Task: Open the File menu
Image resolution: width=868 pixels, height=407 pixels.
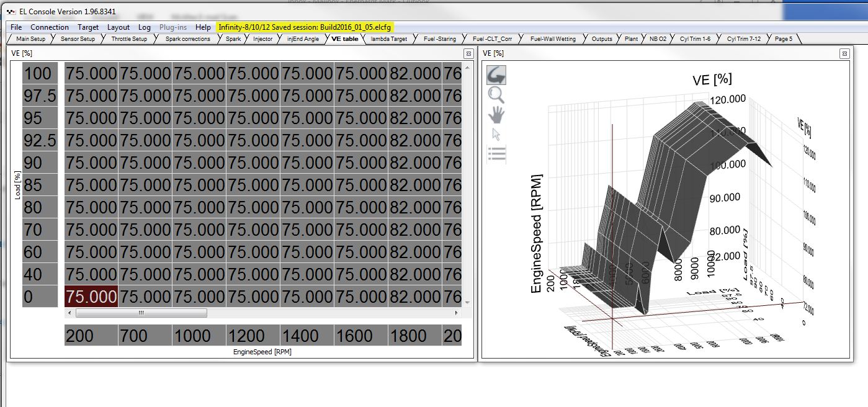Action: [16, 27]
